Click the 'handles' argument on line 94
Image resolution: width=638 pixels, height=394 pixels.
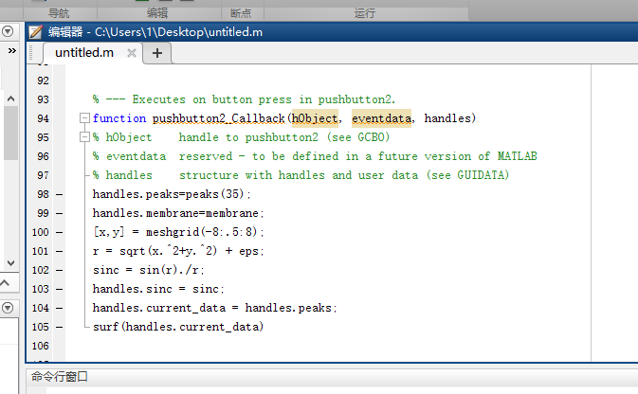click(x=447, y=118)
